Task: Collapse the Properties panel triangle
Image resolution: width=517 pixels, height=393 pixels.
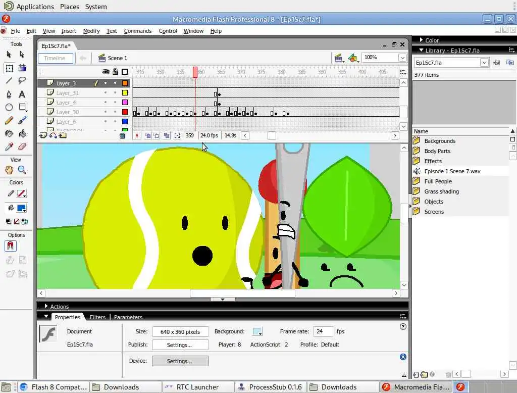Action: (46, 316)
